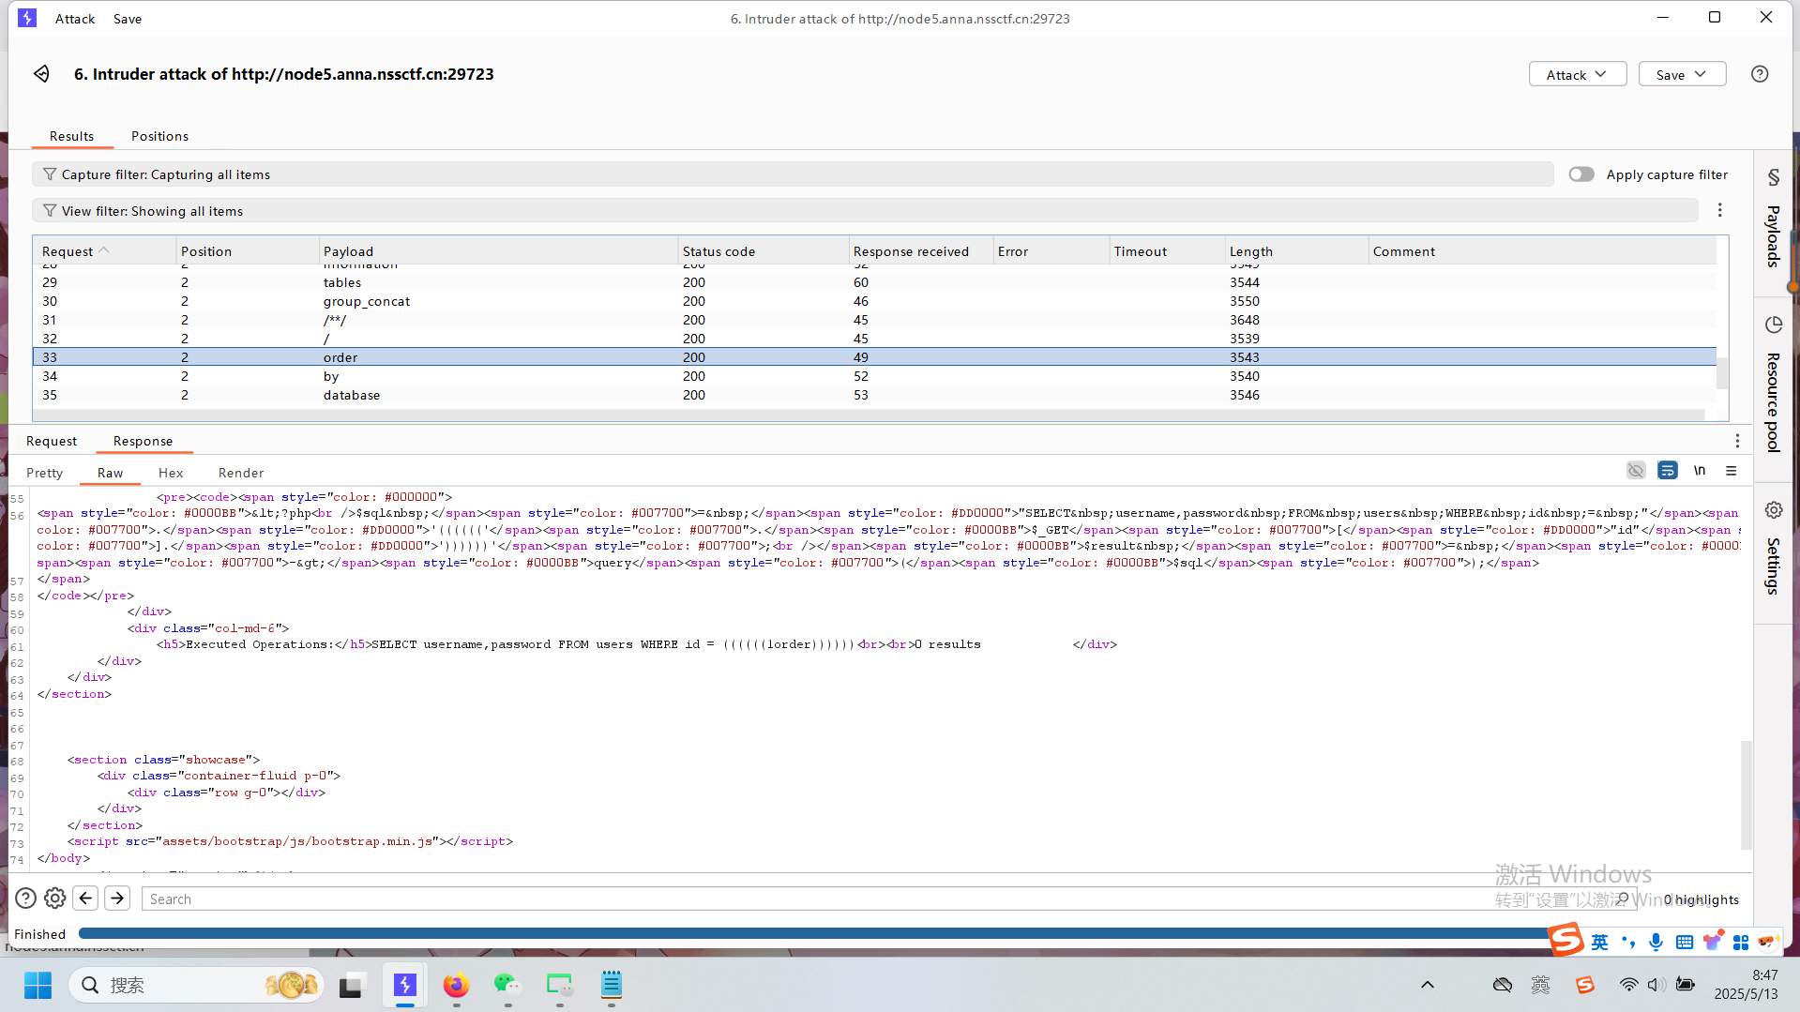This screenshot has width=1800, height=1012.
Task: Toggle the Apply capture filter switch
Action: click(x=1581, y=174)
